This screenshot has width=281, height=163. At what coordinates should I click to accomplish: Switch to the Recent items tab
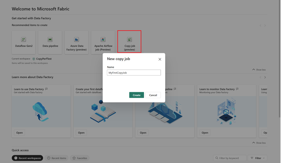[57, 158]
